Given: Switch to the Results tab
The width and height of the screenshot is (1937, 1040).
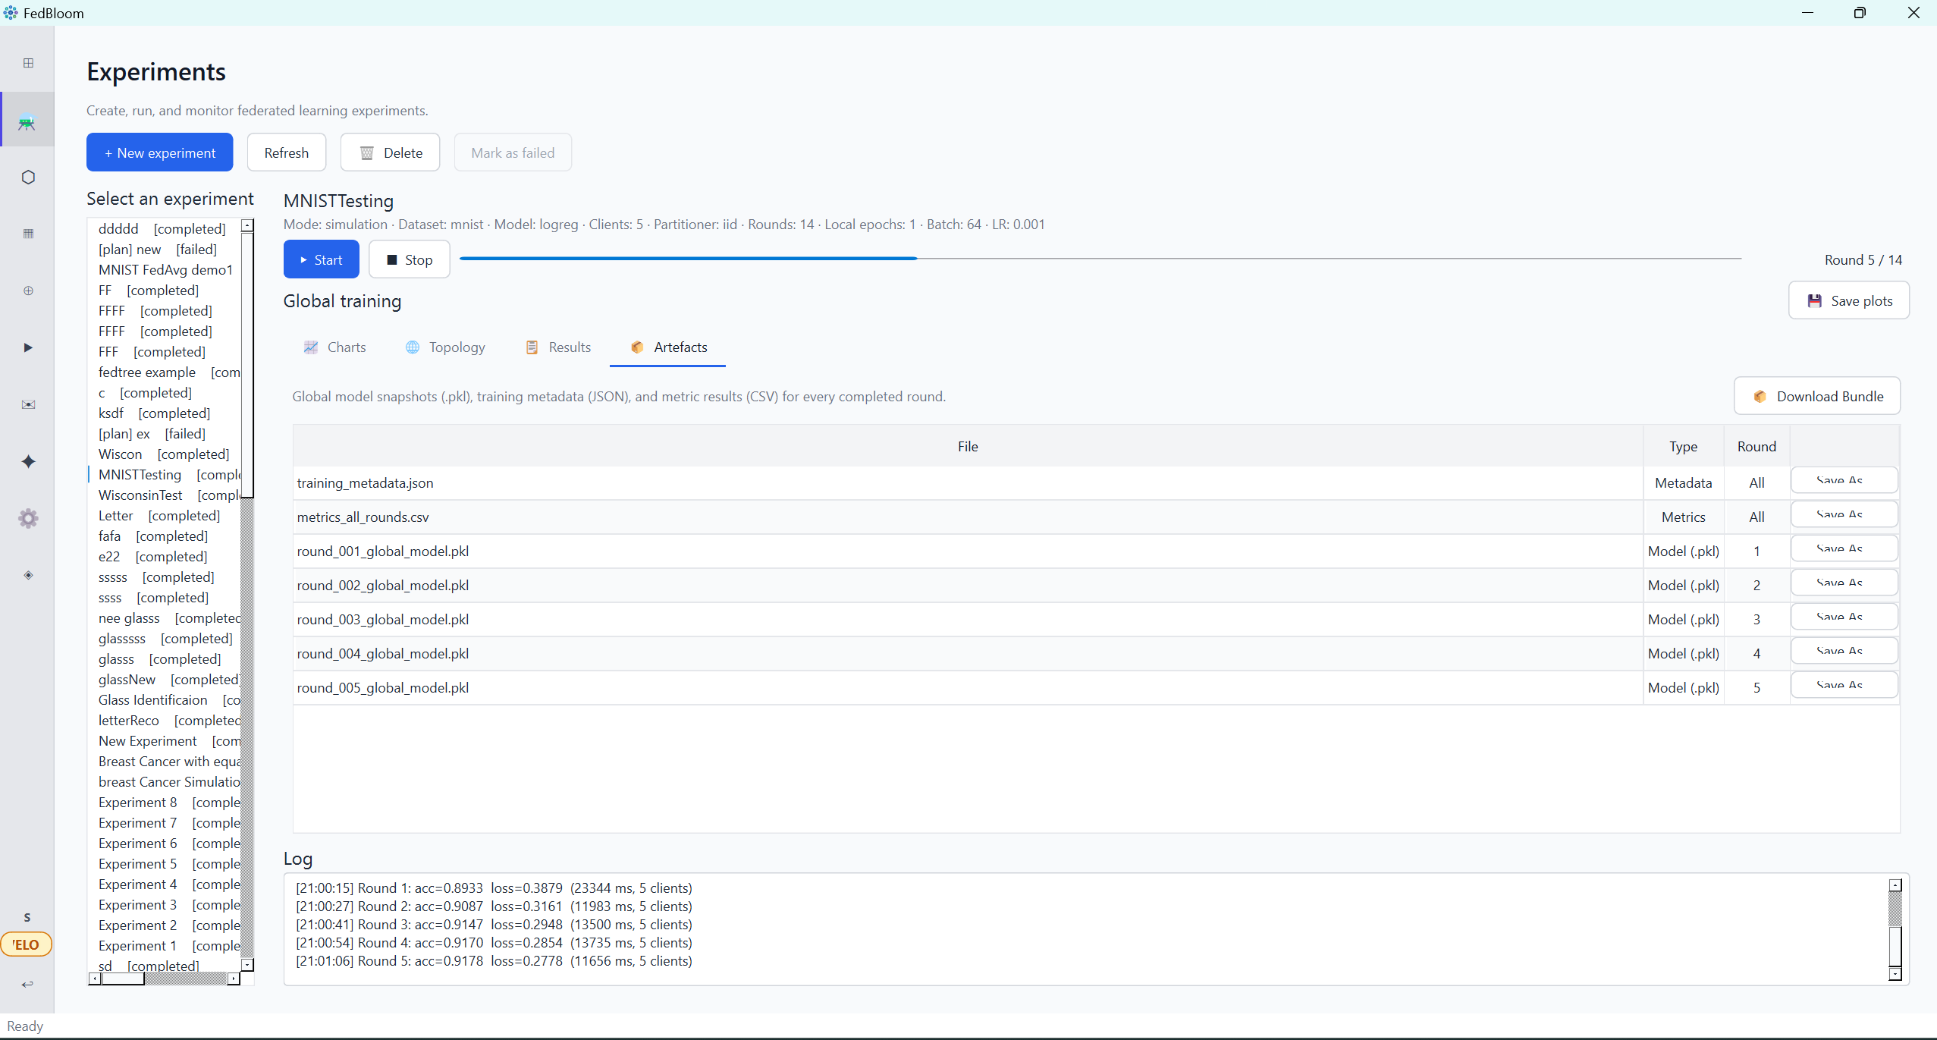Looking at the screenshot, I should pos(558,347).
